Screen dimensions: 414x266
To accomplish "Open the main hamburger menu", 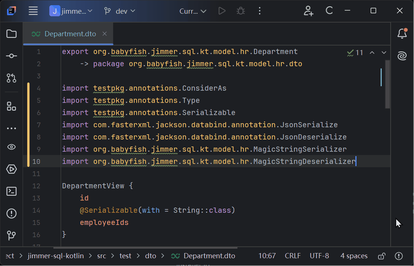I will [33, 11].
